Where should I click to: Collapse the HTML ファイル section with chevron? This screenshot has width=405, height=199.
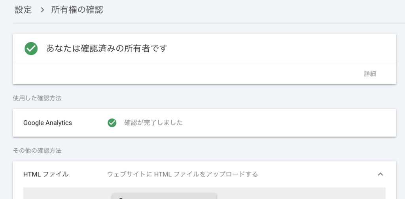click(380, 174)
